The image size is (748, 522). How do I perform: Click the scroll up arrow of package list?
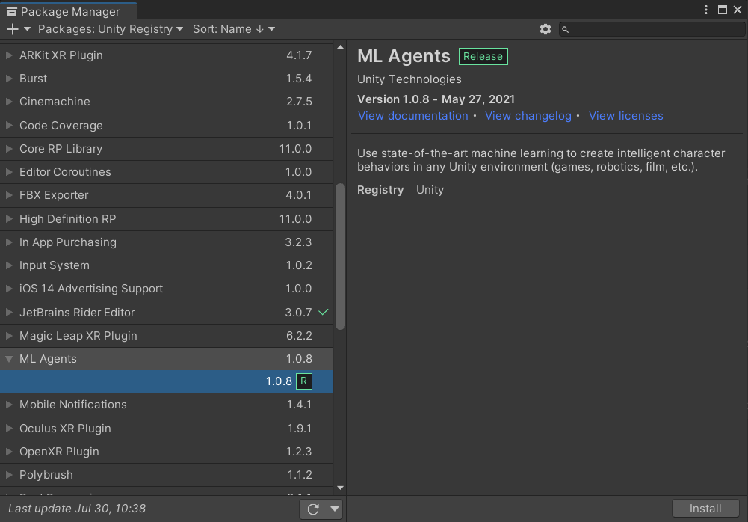coord(340,47)
